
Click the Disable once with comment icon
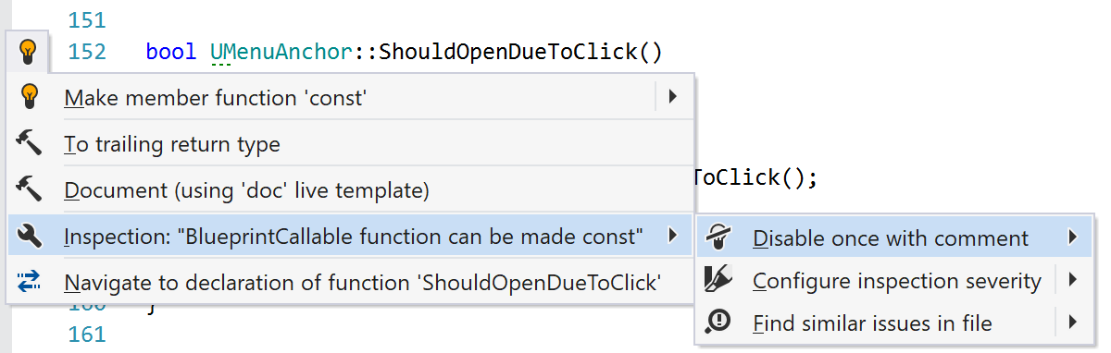click(718, 238)
